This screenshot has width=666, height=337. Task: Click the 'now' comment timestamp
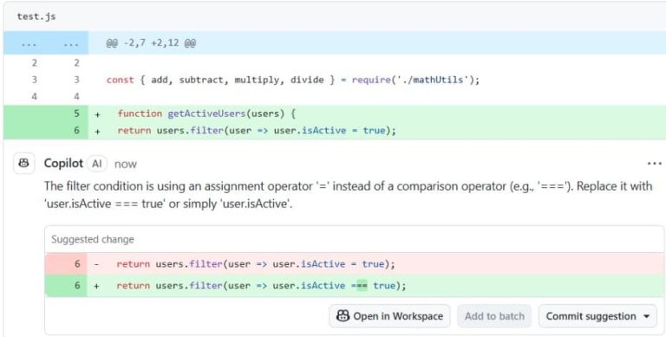click(x=125, y=165)
